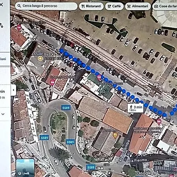The image size is (177, 177).
Task: Collapse the side panel arrow
Action: (x=13, y=90)
